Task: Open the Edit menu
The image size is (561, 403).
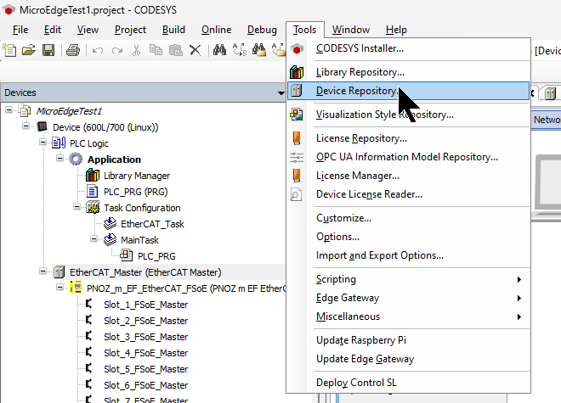Action: coord(53,30)
